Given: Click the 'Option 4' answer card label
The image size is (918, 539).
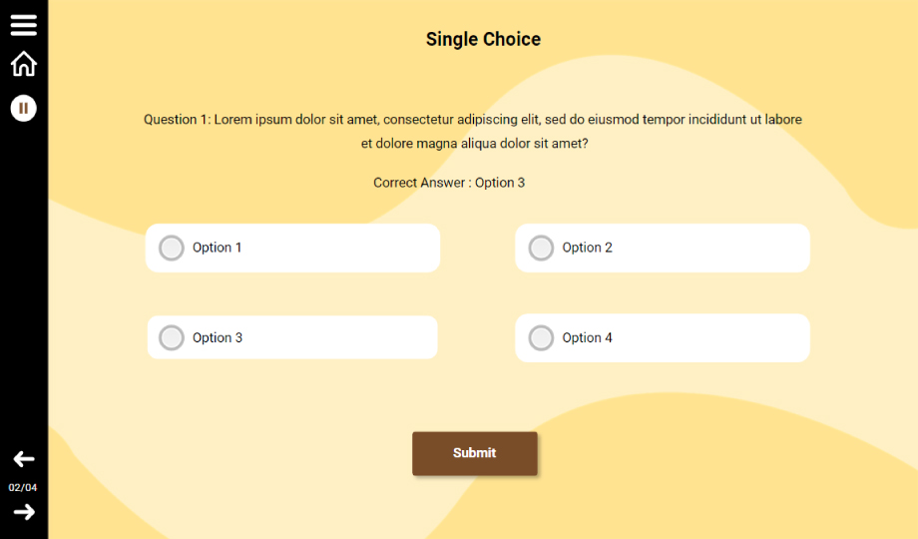Looking at the screenshot, I should click(x=587, y=337).
